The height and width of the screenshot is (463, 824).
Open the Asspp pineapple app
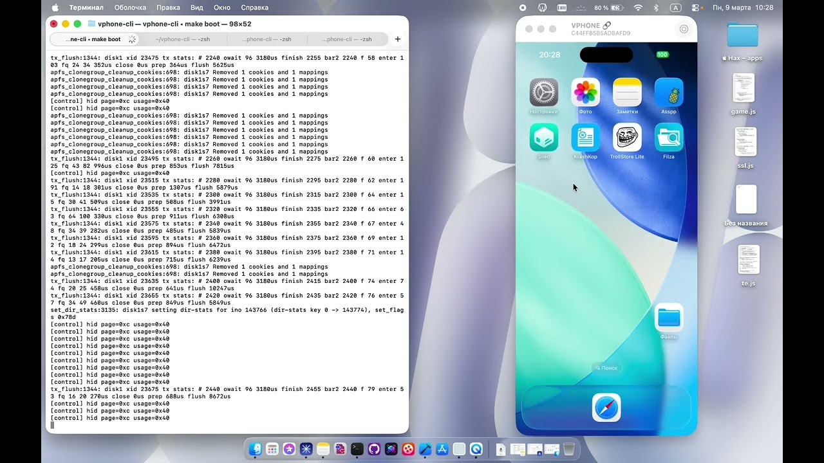pos(669,93)
